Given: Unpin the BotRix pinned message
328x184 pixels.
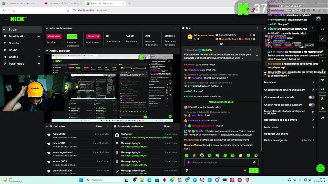Looking at the screenshot, I should tap(250, 50).
